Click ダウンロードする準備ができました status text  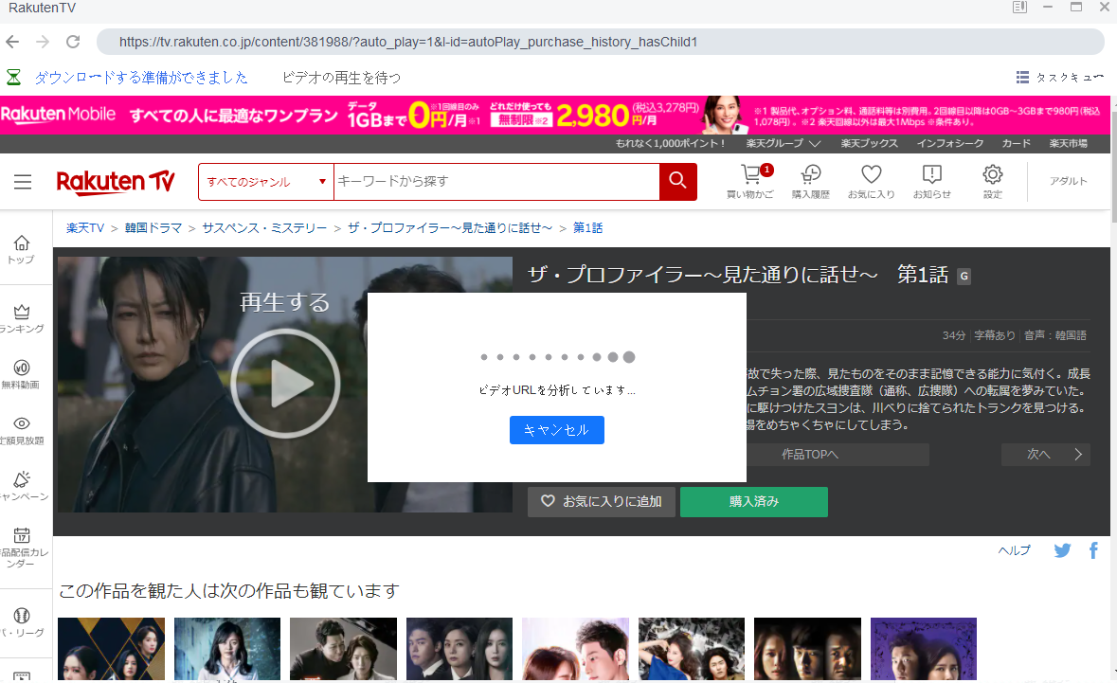click(141, 77)
